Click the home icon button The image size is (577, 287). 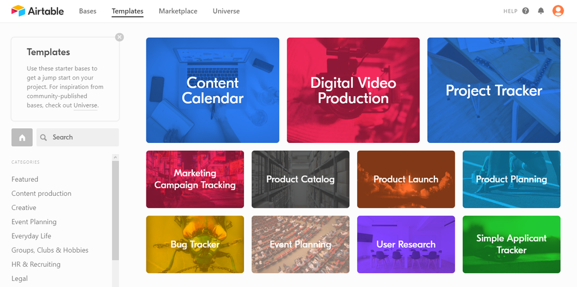pos(22,137)
